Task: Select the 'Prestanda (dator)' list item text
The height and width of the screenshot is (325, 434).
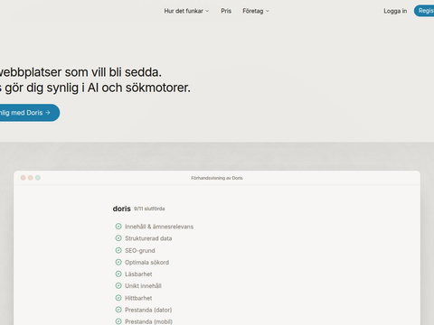Action: [x=148, y=310]
